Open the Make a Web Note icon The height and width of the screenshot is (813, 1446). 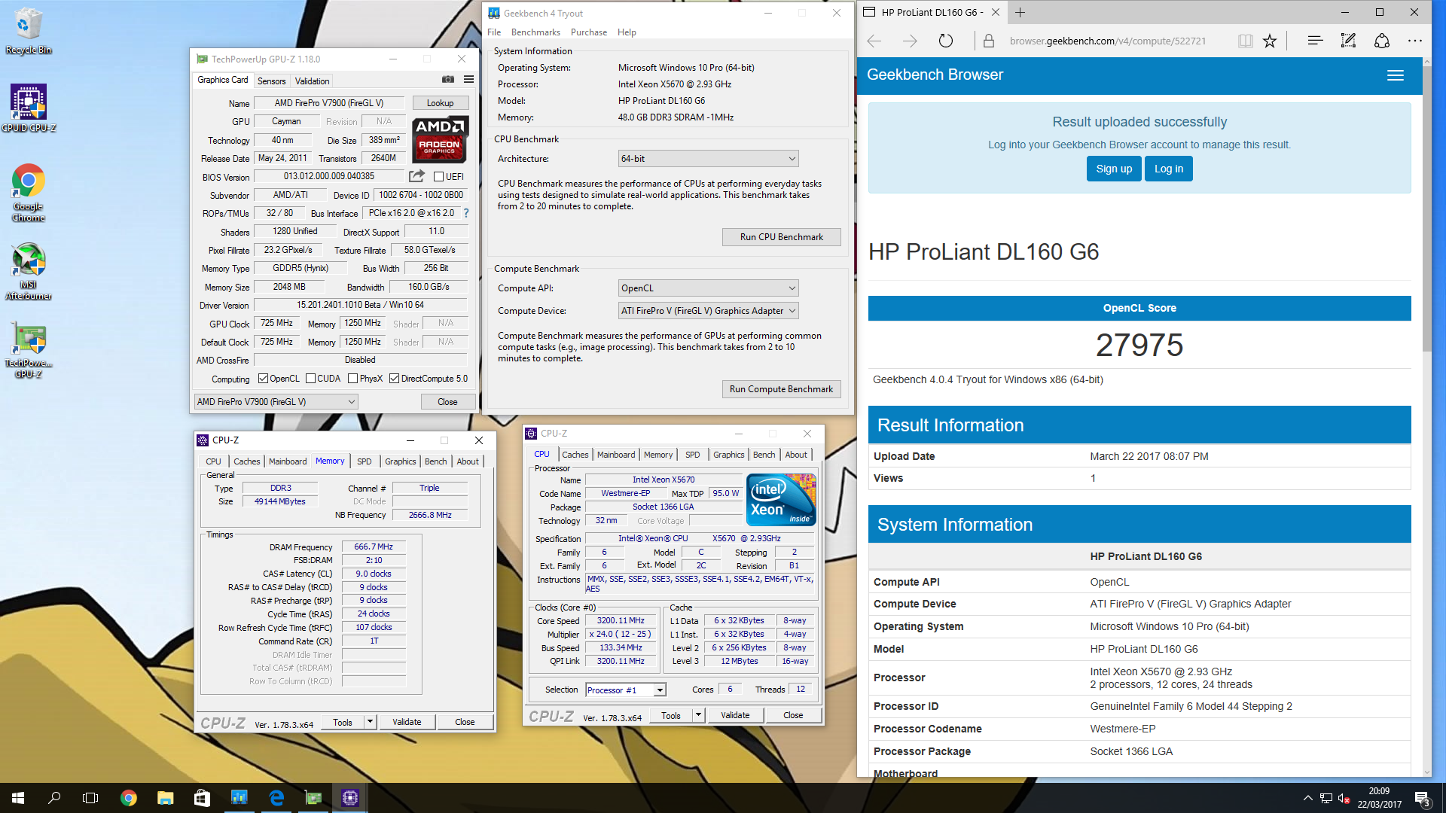tap(1348, 41)
